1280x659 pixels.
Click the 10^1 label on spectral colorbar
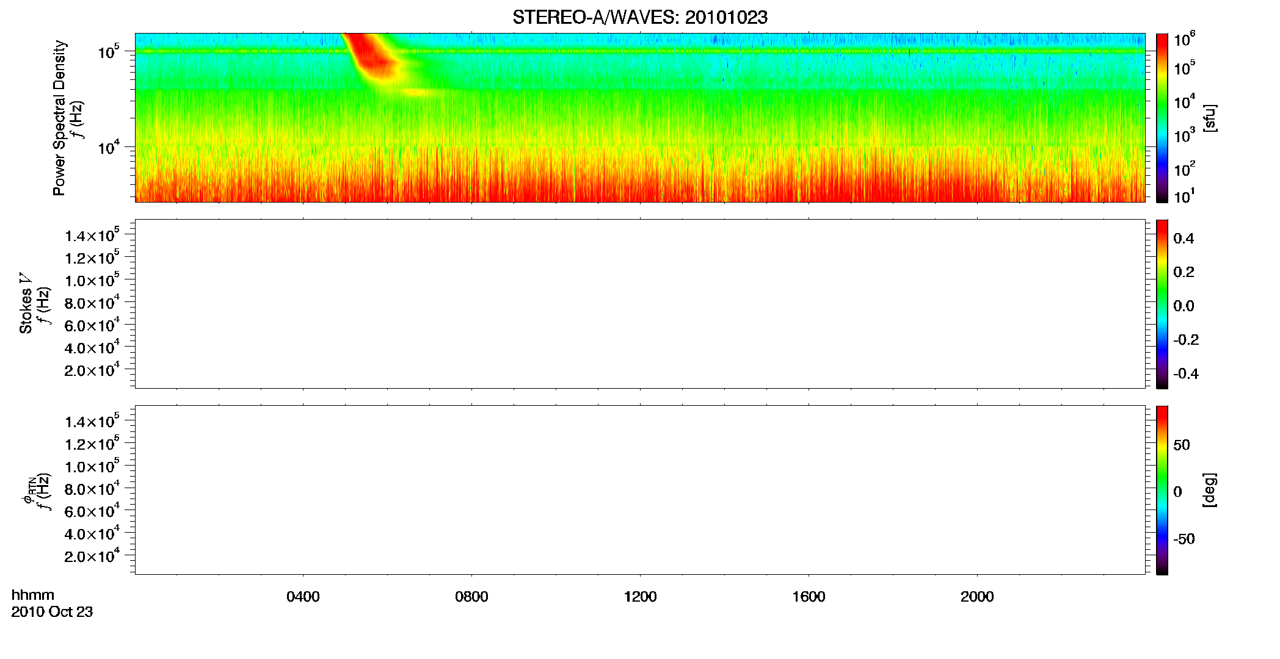(1184, 196)
